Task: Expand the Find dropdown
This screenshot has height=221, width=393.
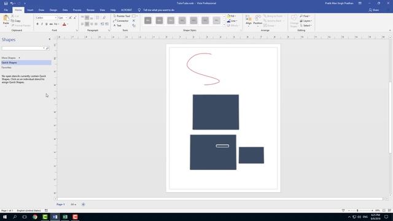Action: pyautogui.click(x=305, y=16)
